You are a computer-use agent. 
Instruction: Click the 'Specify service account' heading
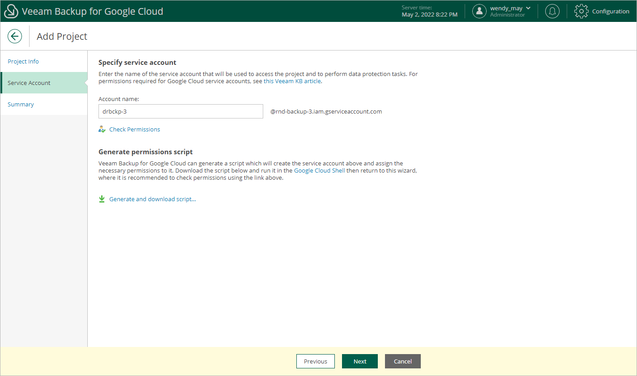(x=137, y=62)
